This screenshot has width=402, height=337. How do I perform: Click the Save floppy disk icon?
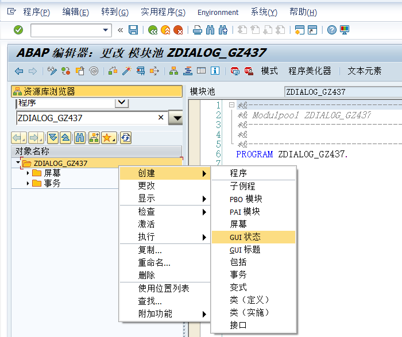tap(133, 30)
